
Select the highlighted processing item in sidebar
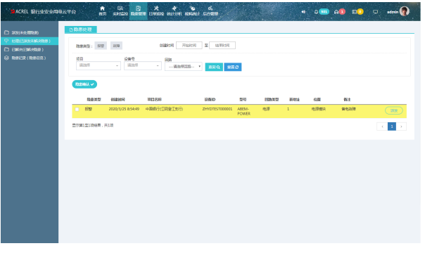click(x=30, y=41)
